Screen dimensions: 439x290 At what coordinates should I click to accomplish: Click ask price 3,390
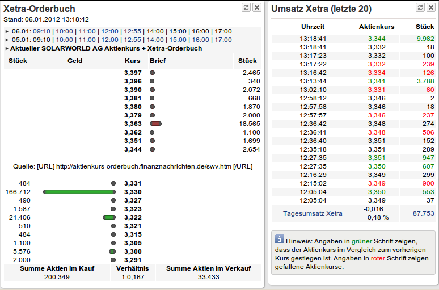pos(133,90)
